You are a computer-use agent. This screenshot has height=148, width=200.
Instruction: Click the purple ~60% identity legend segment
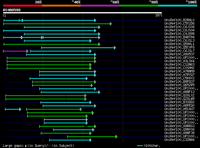(100, 6)
